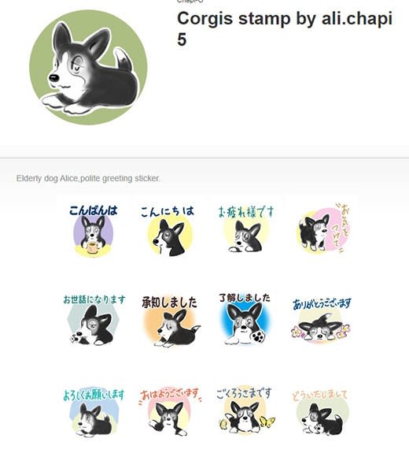Image resolution: width=409 pixels, height=457 pixels.
Task: Choose the お疲れ様です corgi sticker
Action: pyautogui.click(x=246, y=228)
